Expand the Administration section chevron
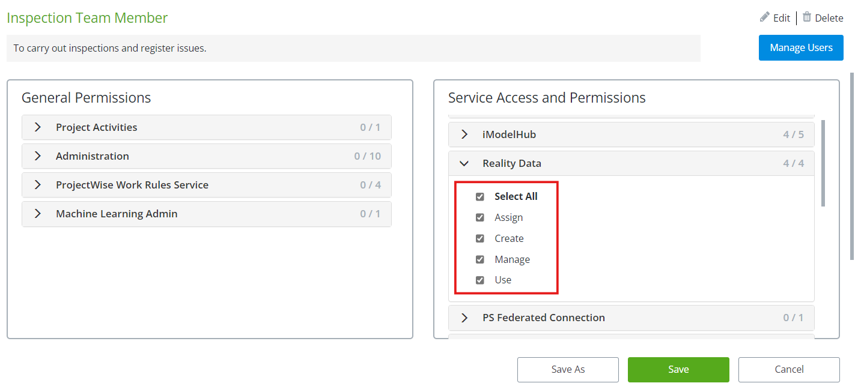 [x=38, y=156]
